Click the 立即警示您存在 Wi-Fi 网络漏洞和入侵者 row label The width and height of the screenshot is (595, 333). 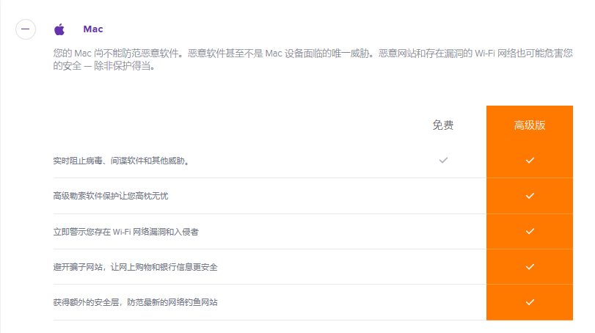pos(126,232)
